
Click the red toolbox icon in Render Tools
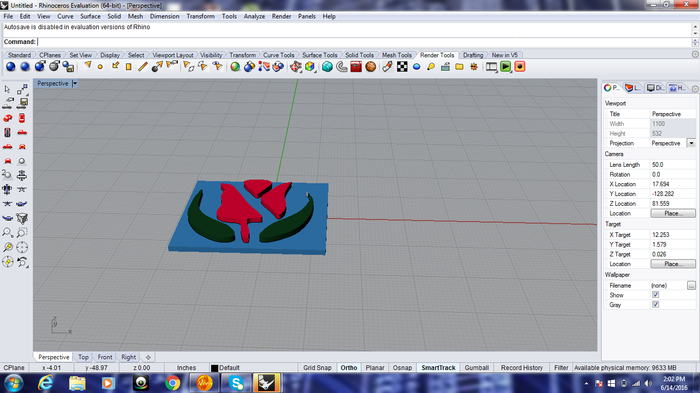[x=357, y=67]
